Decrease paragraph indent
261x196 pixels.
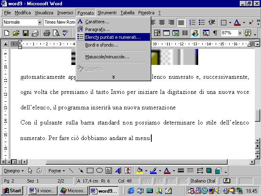[212, 22]
